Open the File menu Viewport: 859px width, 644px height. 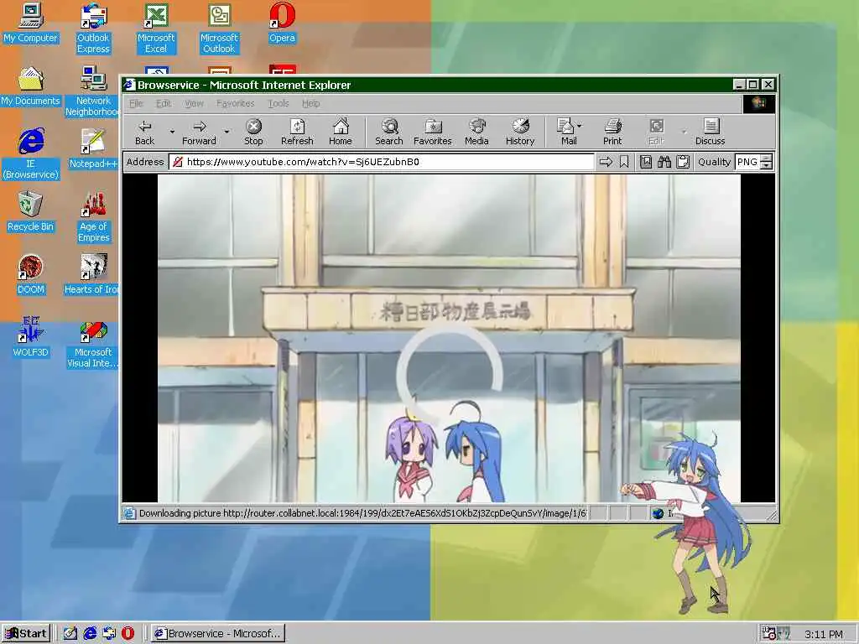tap(136, 103)
